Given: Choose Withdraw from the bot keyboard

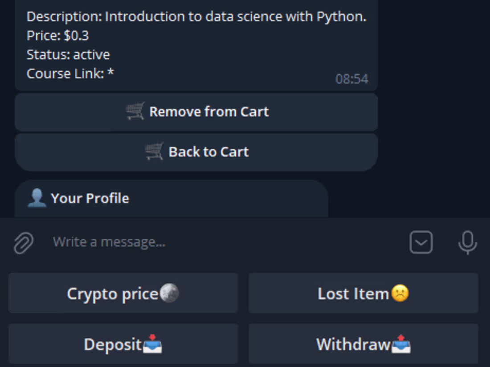Looking at the screenshot, I should click(363, 343).
